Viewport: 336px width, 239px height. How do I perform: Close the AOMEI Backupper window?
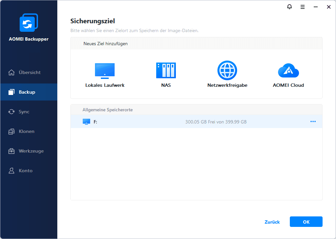point(329,7)
